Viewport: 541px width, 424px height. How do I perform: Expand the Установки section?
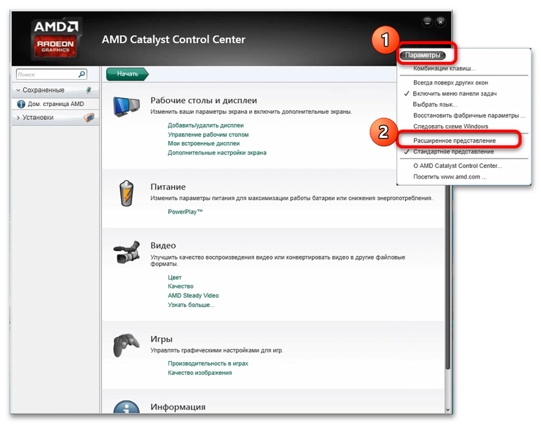pyautogui.click(x=19, y=118)
